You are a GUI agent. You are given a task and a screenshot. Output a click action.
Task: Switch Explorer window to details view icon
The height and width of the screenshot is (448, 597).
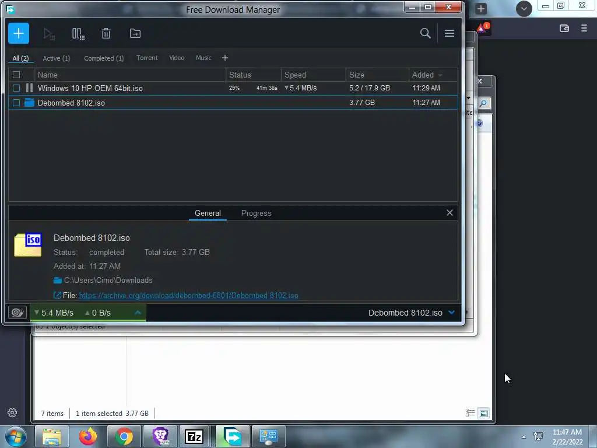pos(470,413)
